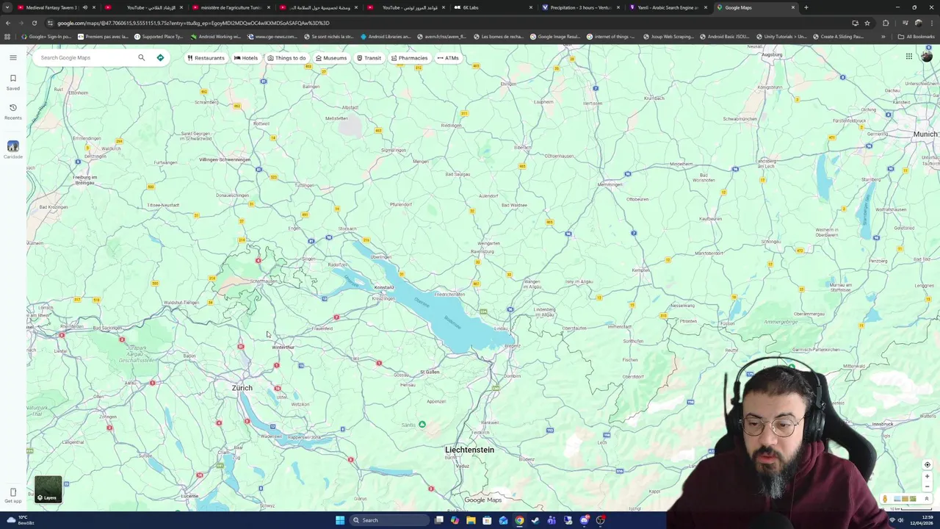Click the search magnifier icon in Maps
The image size is (940, 529).
click(x=142, y=57)
